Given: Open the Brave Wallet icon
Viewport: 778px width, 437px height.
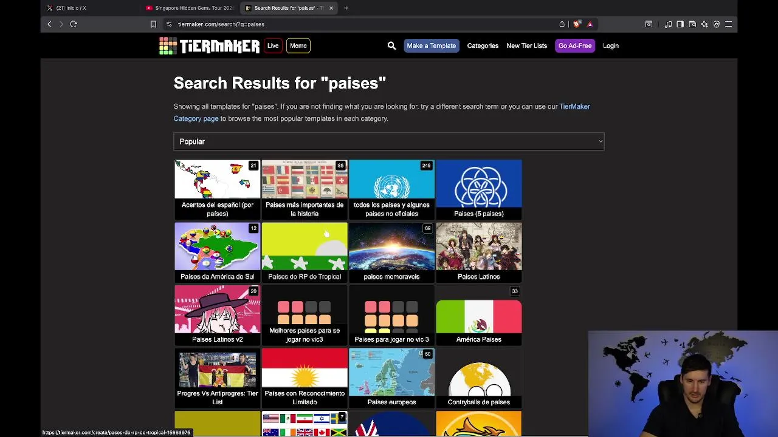Looking at the screenshot, I should click(692, 24).
